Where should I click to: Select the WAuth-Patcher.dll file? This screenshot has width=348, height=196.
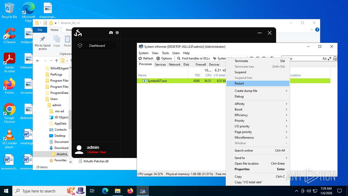[x=94, y=161]
